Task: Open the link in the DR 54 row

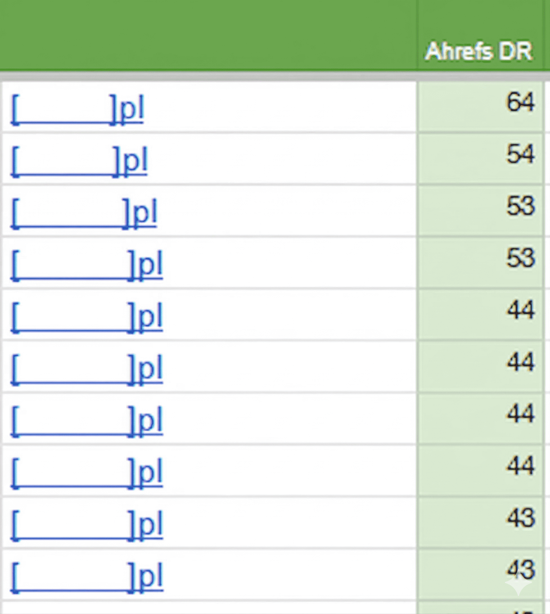Action: click(79, 161)
